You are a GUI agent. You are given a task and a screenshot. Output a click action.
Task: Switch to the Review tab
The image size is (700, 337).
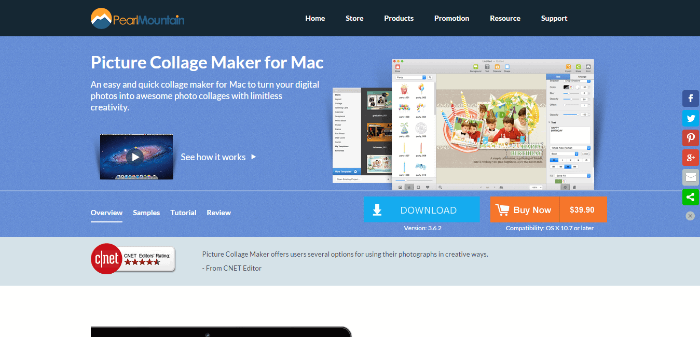coord(218,213)
